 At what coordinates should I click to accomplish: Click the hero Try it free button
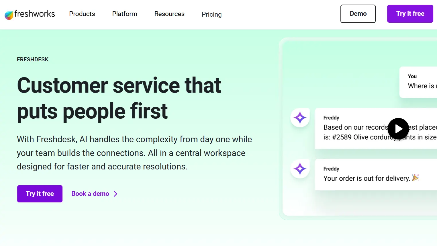click(40, 194)
